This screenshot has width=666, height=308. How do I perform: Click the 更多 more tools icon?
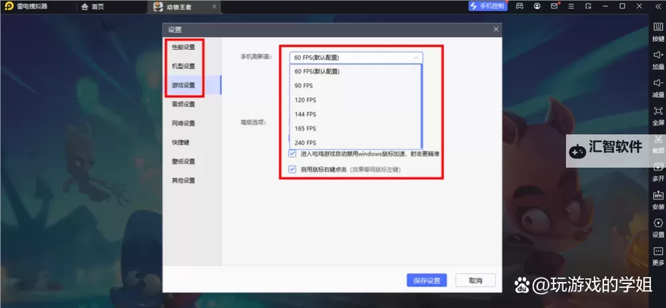(658, 251)
